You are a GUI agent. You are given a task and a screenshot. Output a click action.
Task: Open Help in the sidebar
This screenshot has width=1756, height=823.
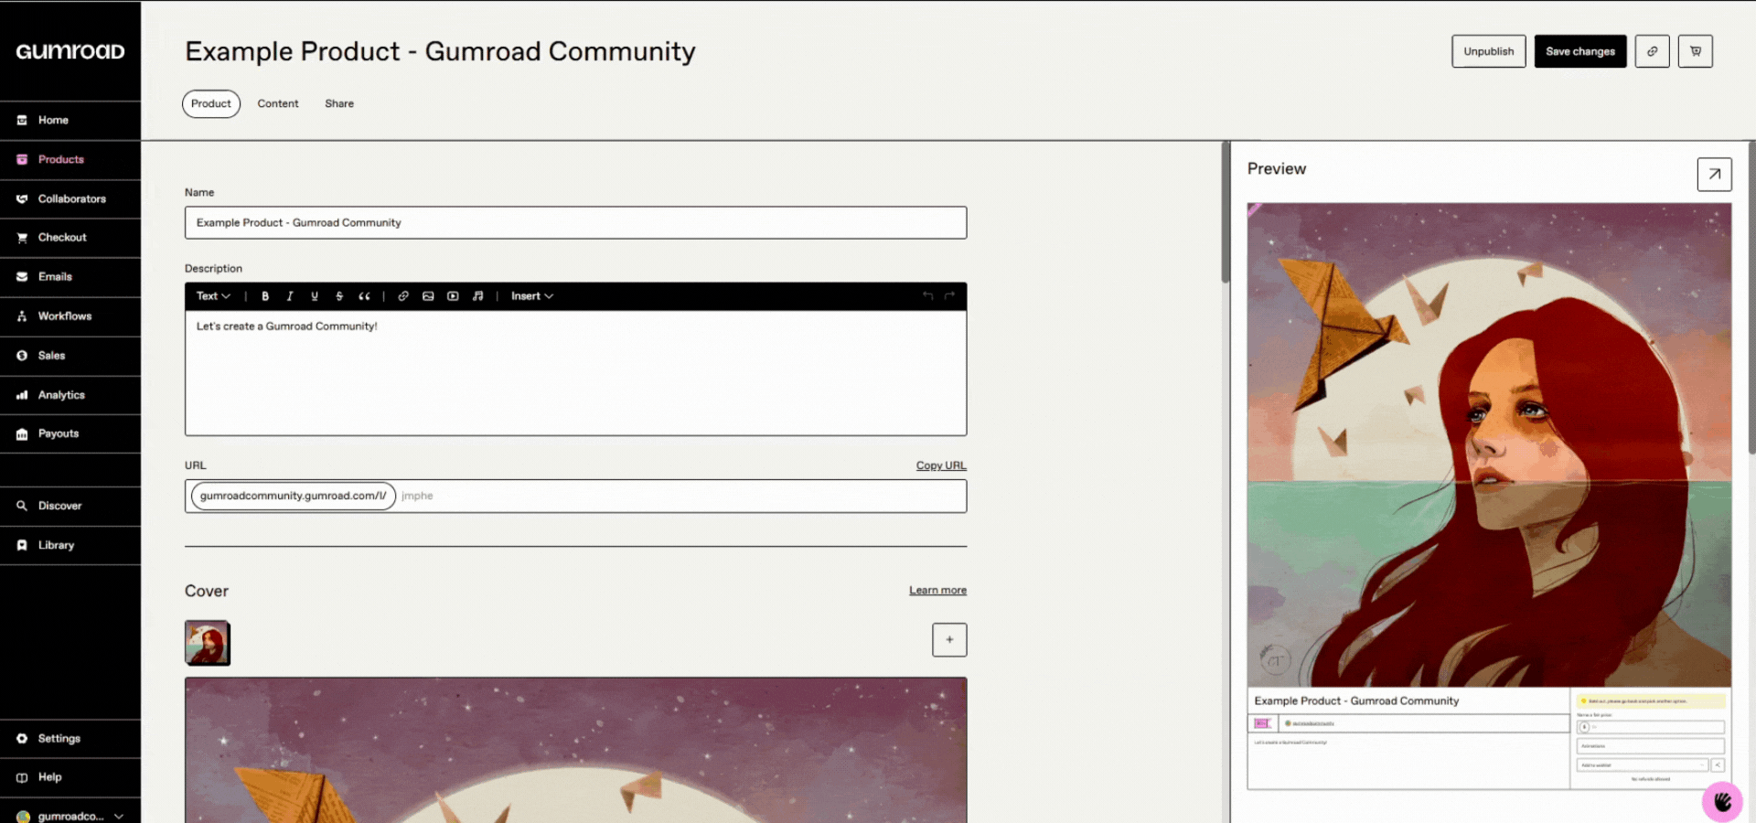coord(70,777)
